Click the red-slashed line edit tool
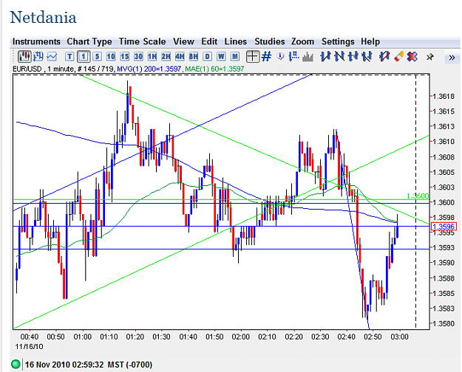This screenshot has height=372, width=462. [x=384, y=56]
